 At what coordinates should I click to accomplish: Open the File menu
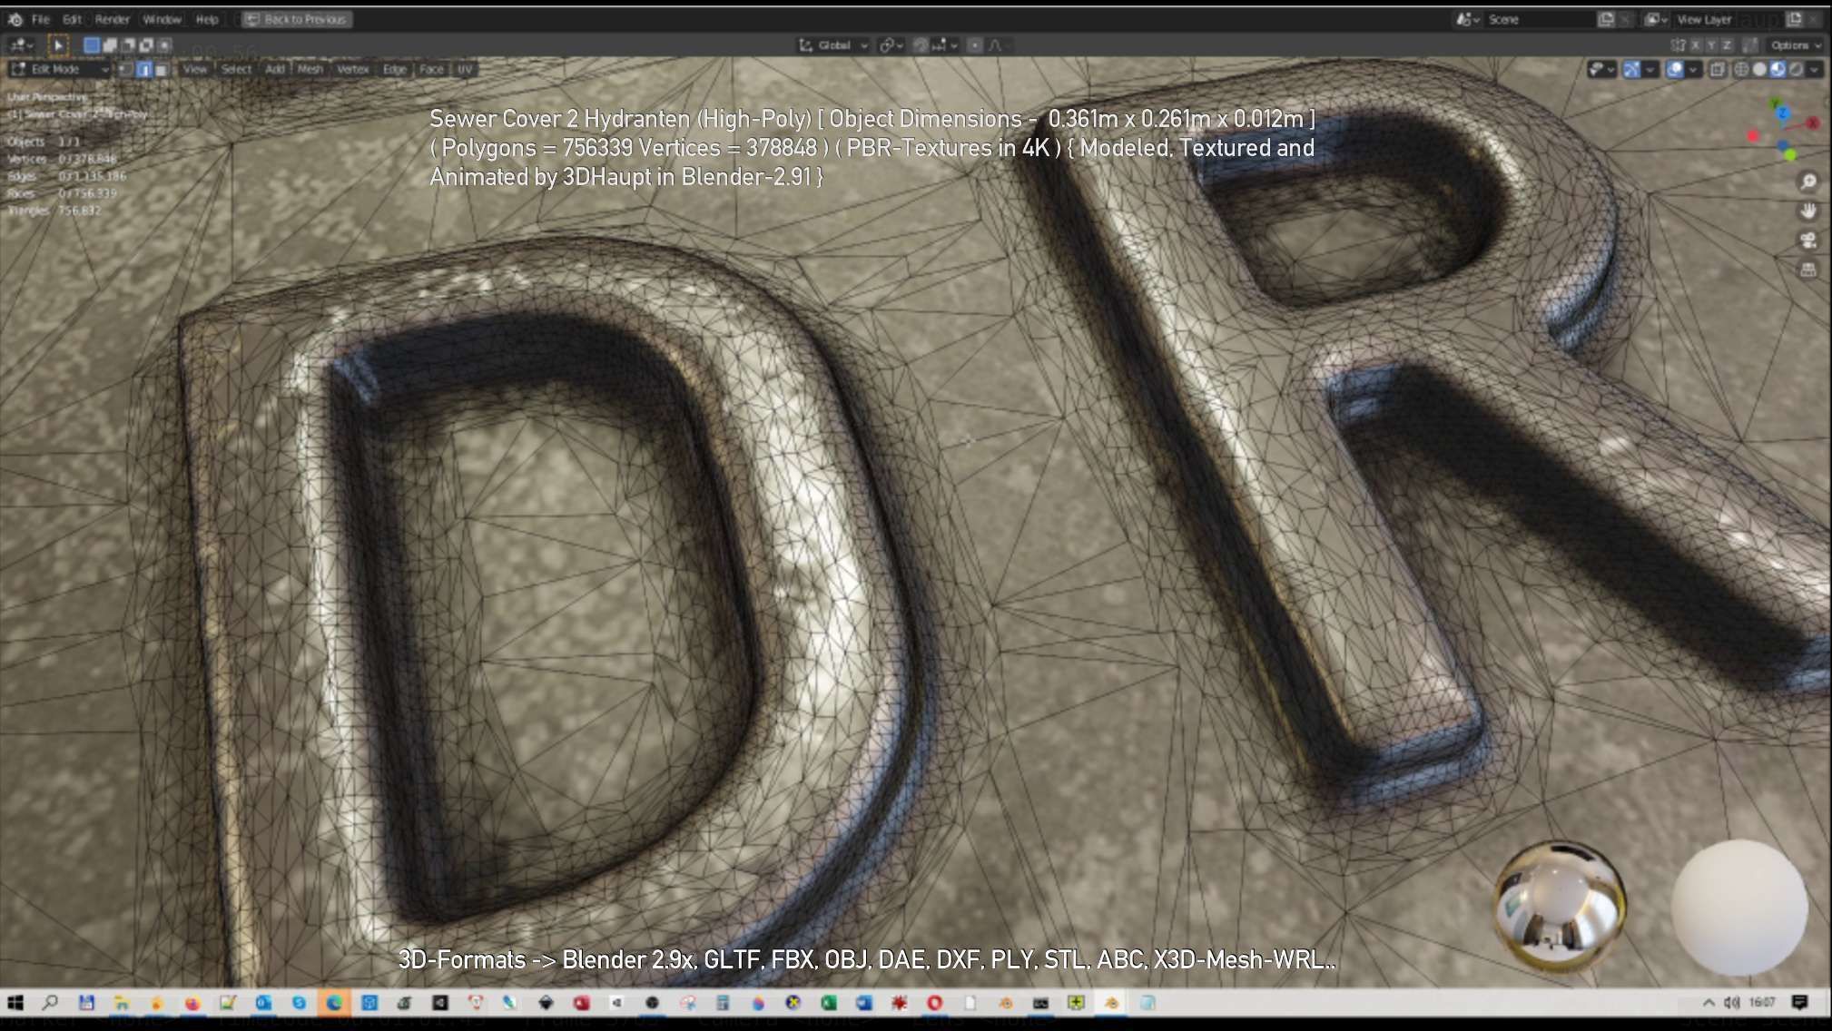point(41,19)
